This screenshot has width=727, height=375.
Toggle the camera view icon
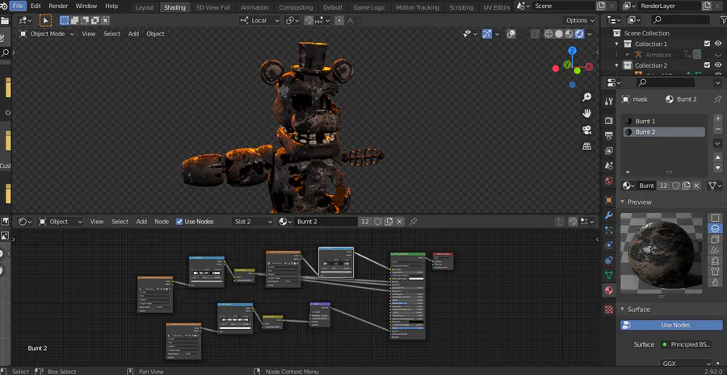point(587,130)
